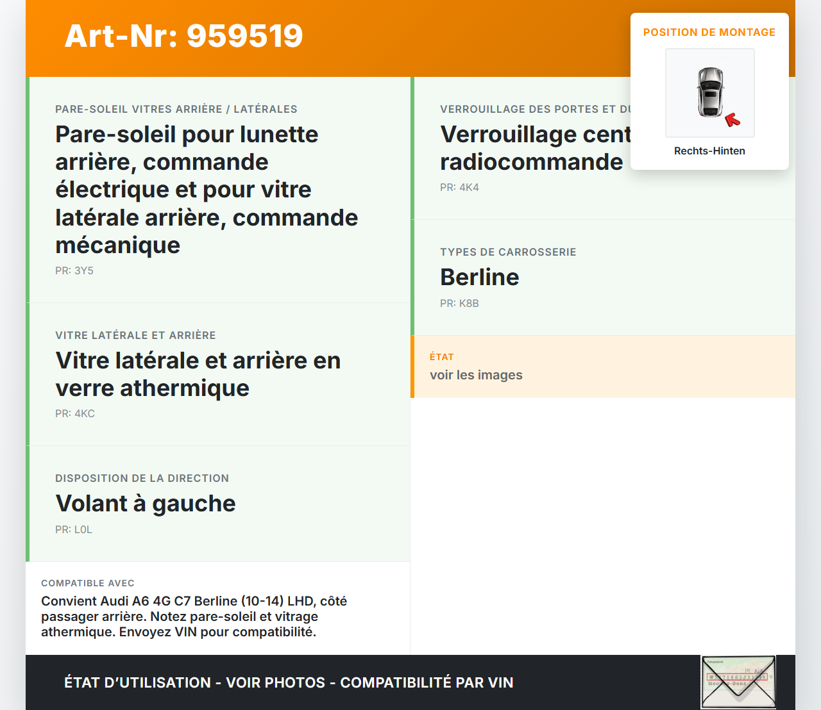Click the red arrow marker on the car
This screenshot has width=821, height=710.
(731, 118)
